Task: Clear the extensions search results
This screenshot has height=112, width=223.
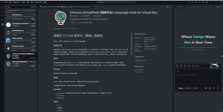Action: [x=32, y=7]
